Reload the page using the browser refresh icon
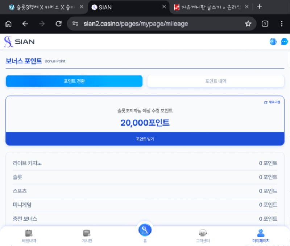This screenshot has width=290, height=246. click(59, 24)
